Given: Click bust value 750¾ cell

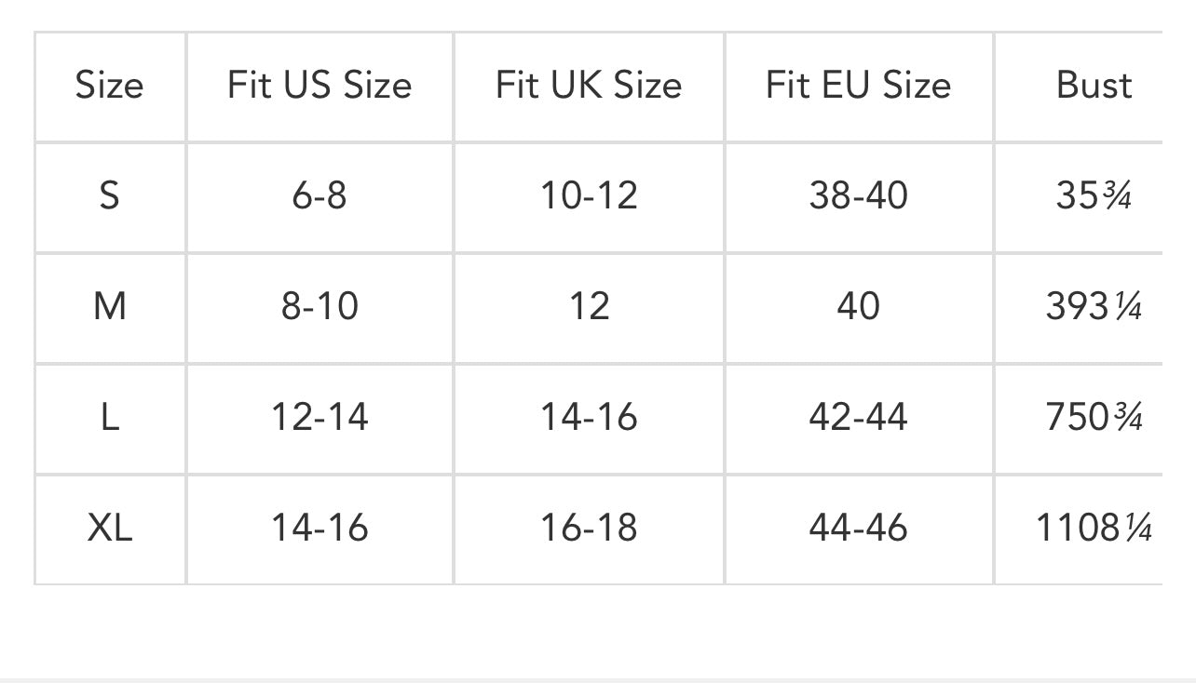Looking at the screenshot, I should (1094, 418).
